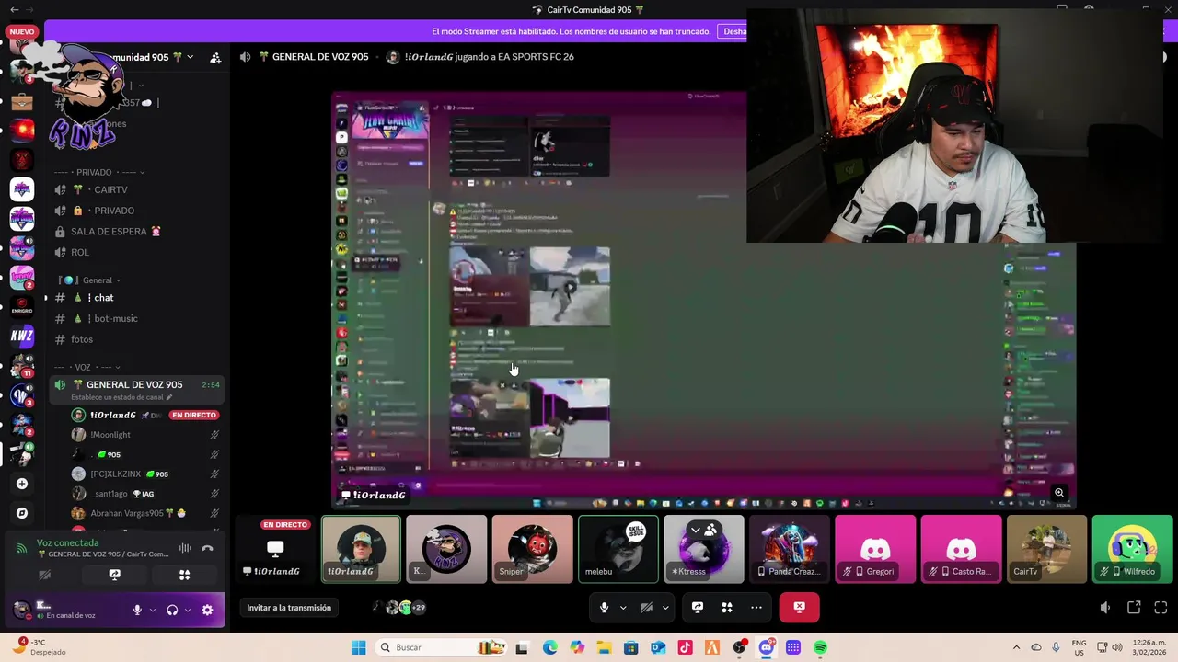
Task: Click the Windows Start button
Action: coord(358,647)
